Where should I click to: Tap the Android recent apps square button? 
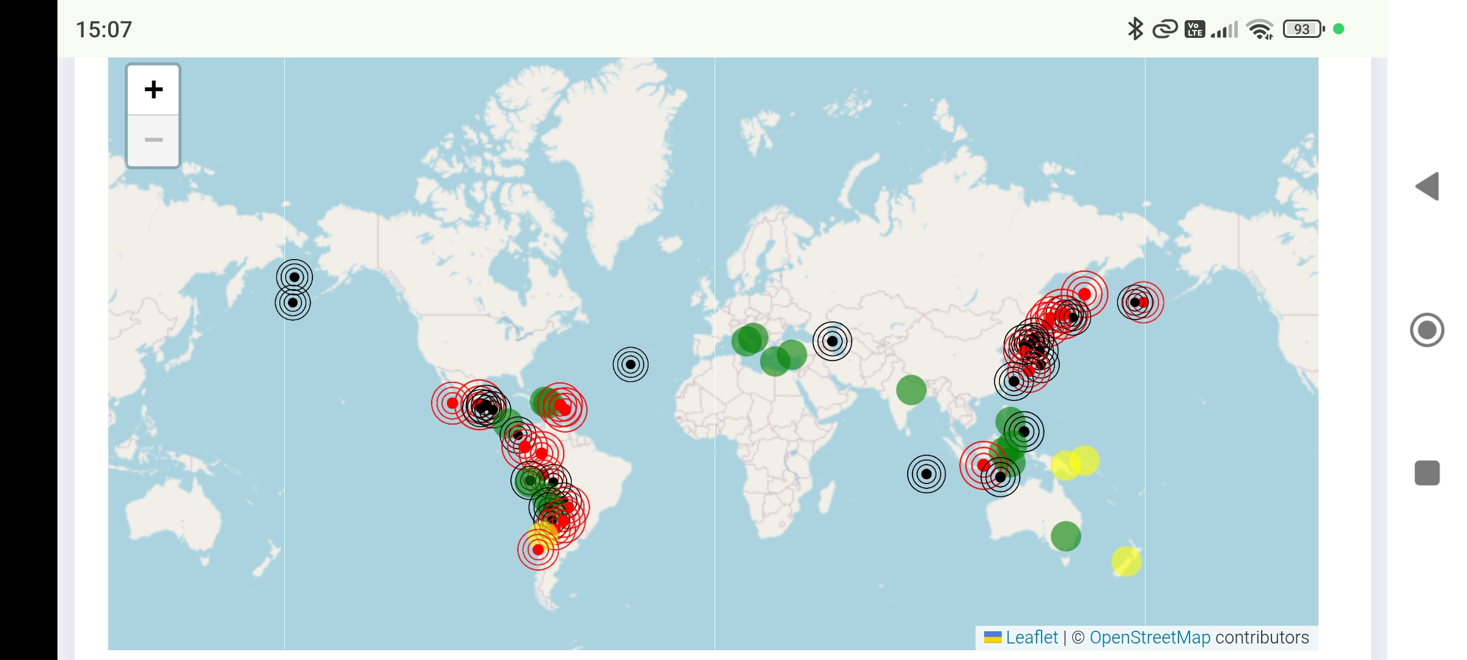(1427, 473)
